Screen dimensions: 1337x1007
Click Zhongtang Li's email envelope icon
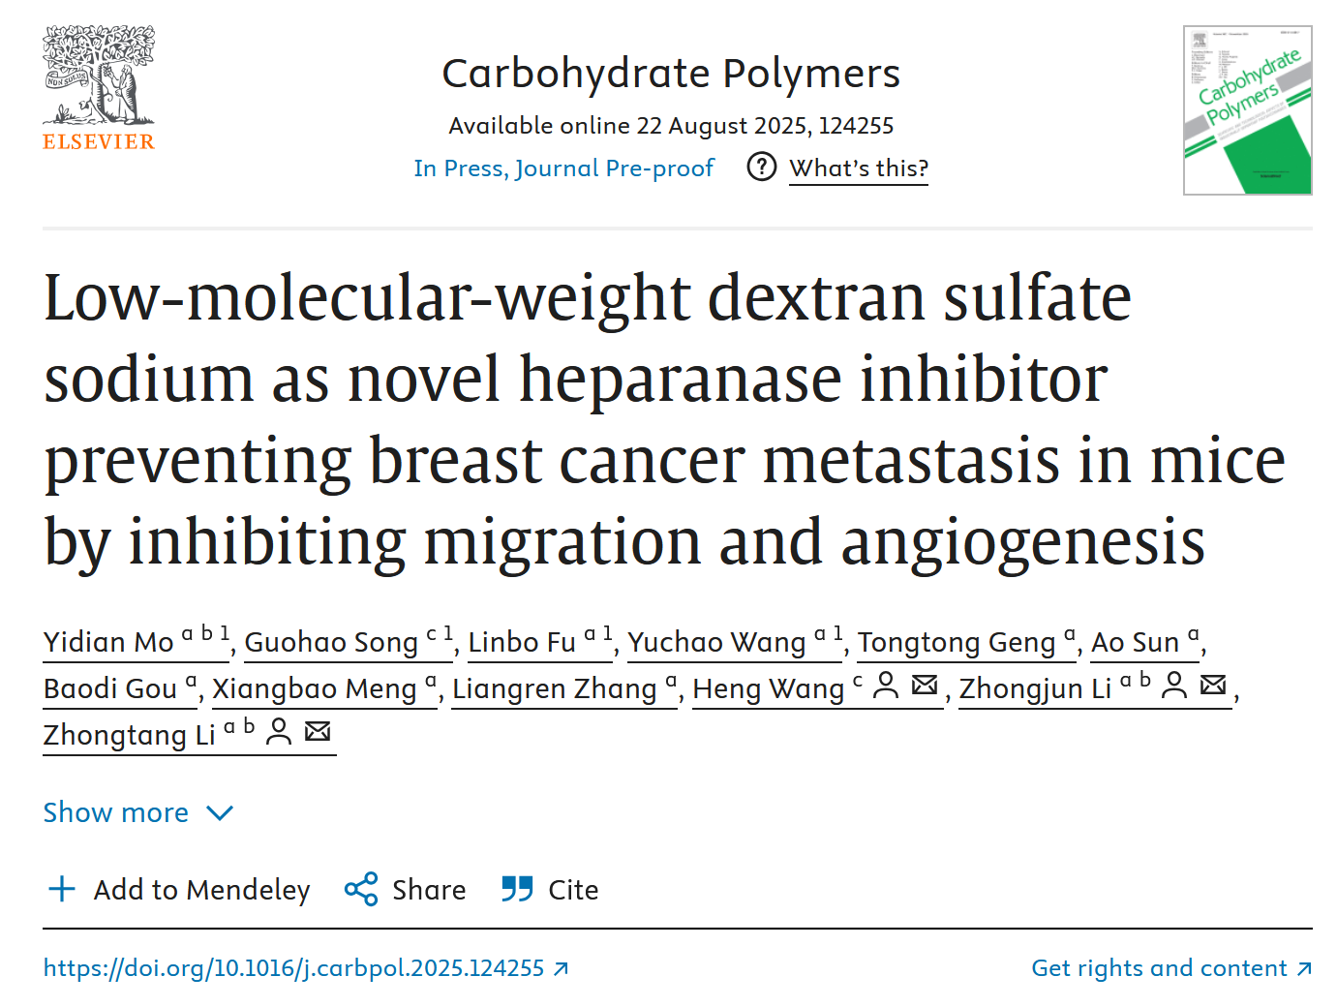[x=318, y=732]
